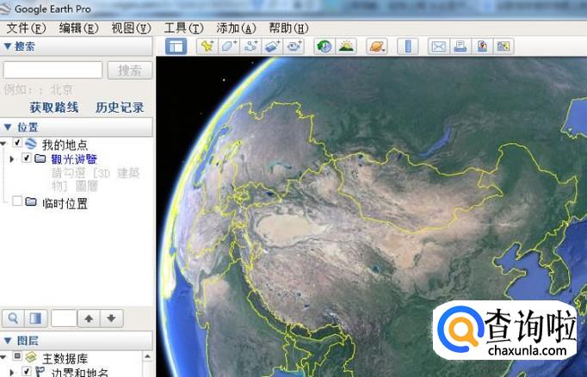
Task: Email the view using envelope icon
Action: coord(438,46)
